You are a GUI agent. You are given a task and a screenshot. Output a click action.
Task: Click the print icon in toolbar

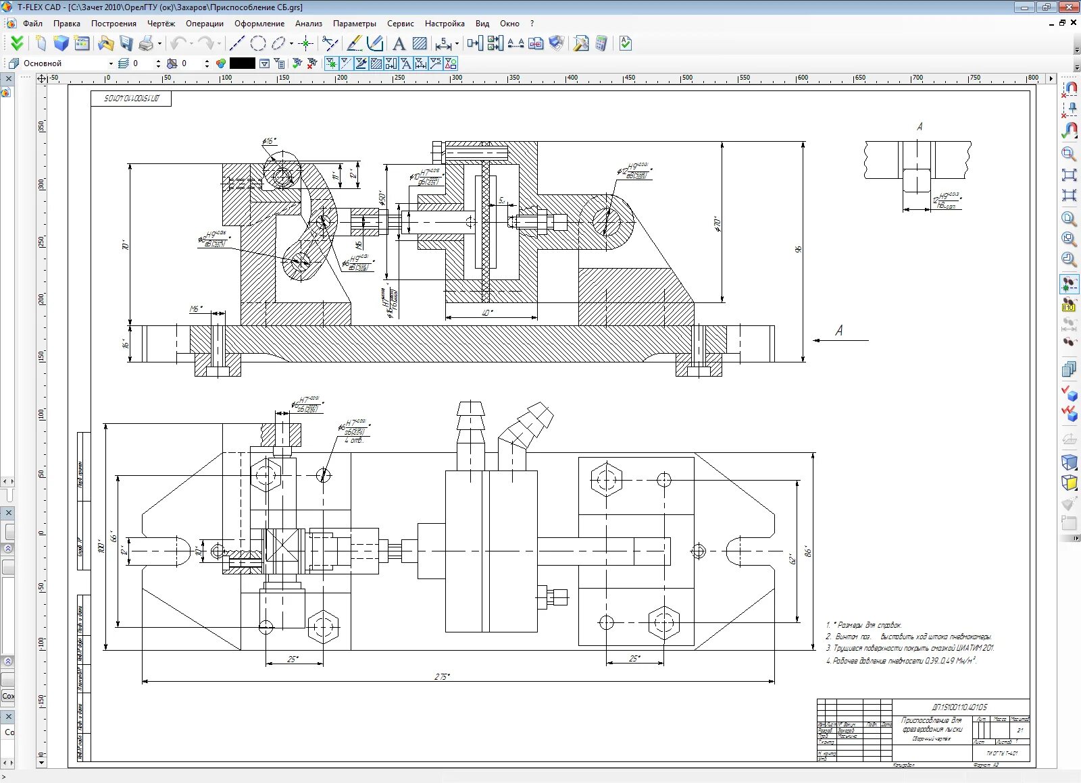(146, 44)
